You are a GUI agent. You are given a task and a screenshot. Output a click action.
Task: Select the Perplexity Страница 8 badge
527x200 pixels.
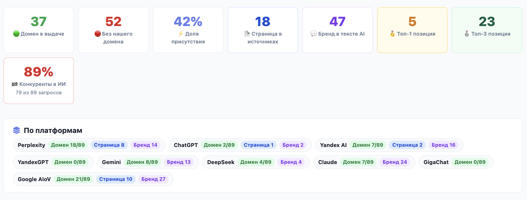109,145
